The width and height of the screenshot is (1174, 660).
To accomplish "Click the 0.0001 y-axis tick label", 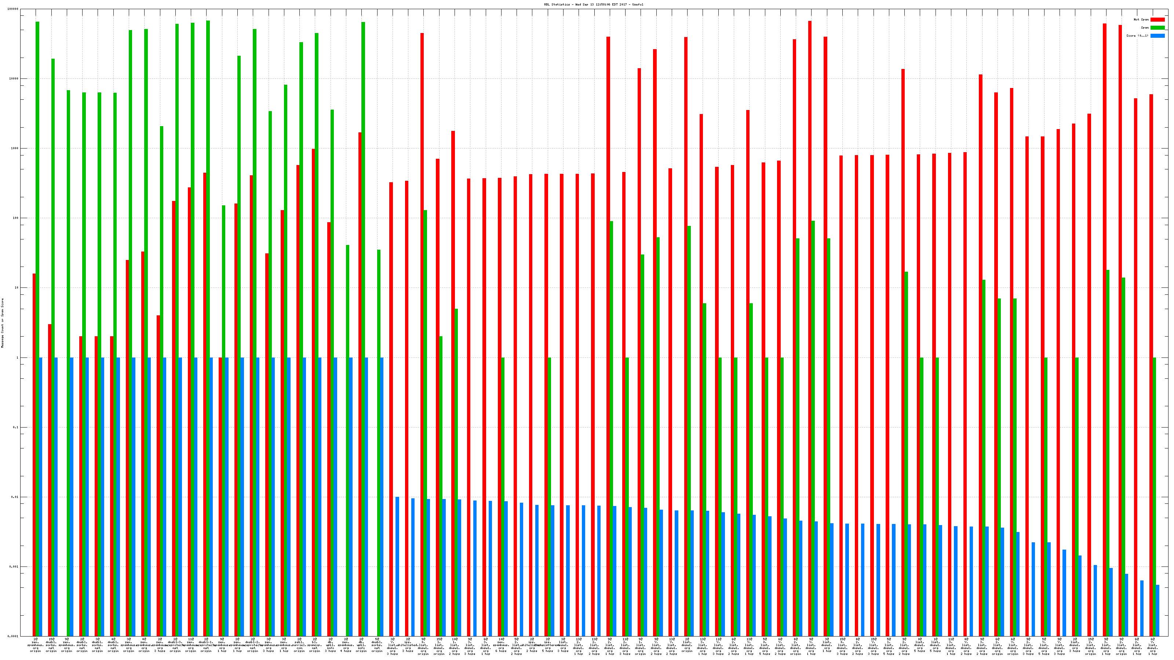I will (14, 636).
